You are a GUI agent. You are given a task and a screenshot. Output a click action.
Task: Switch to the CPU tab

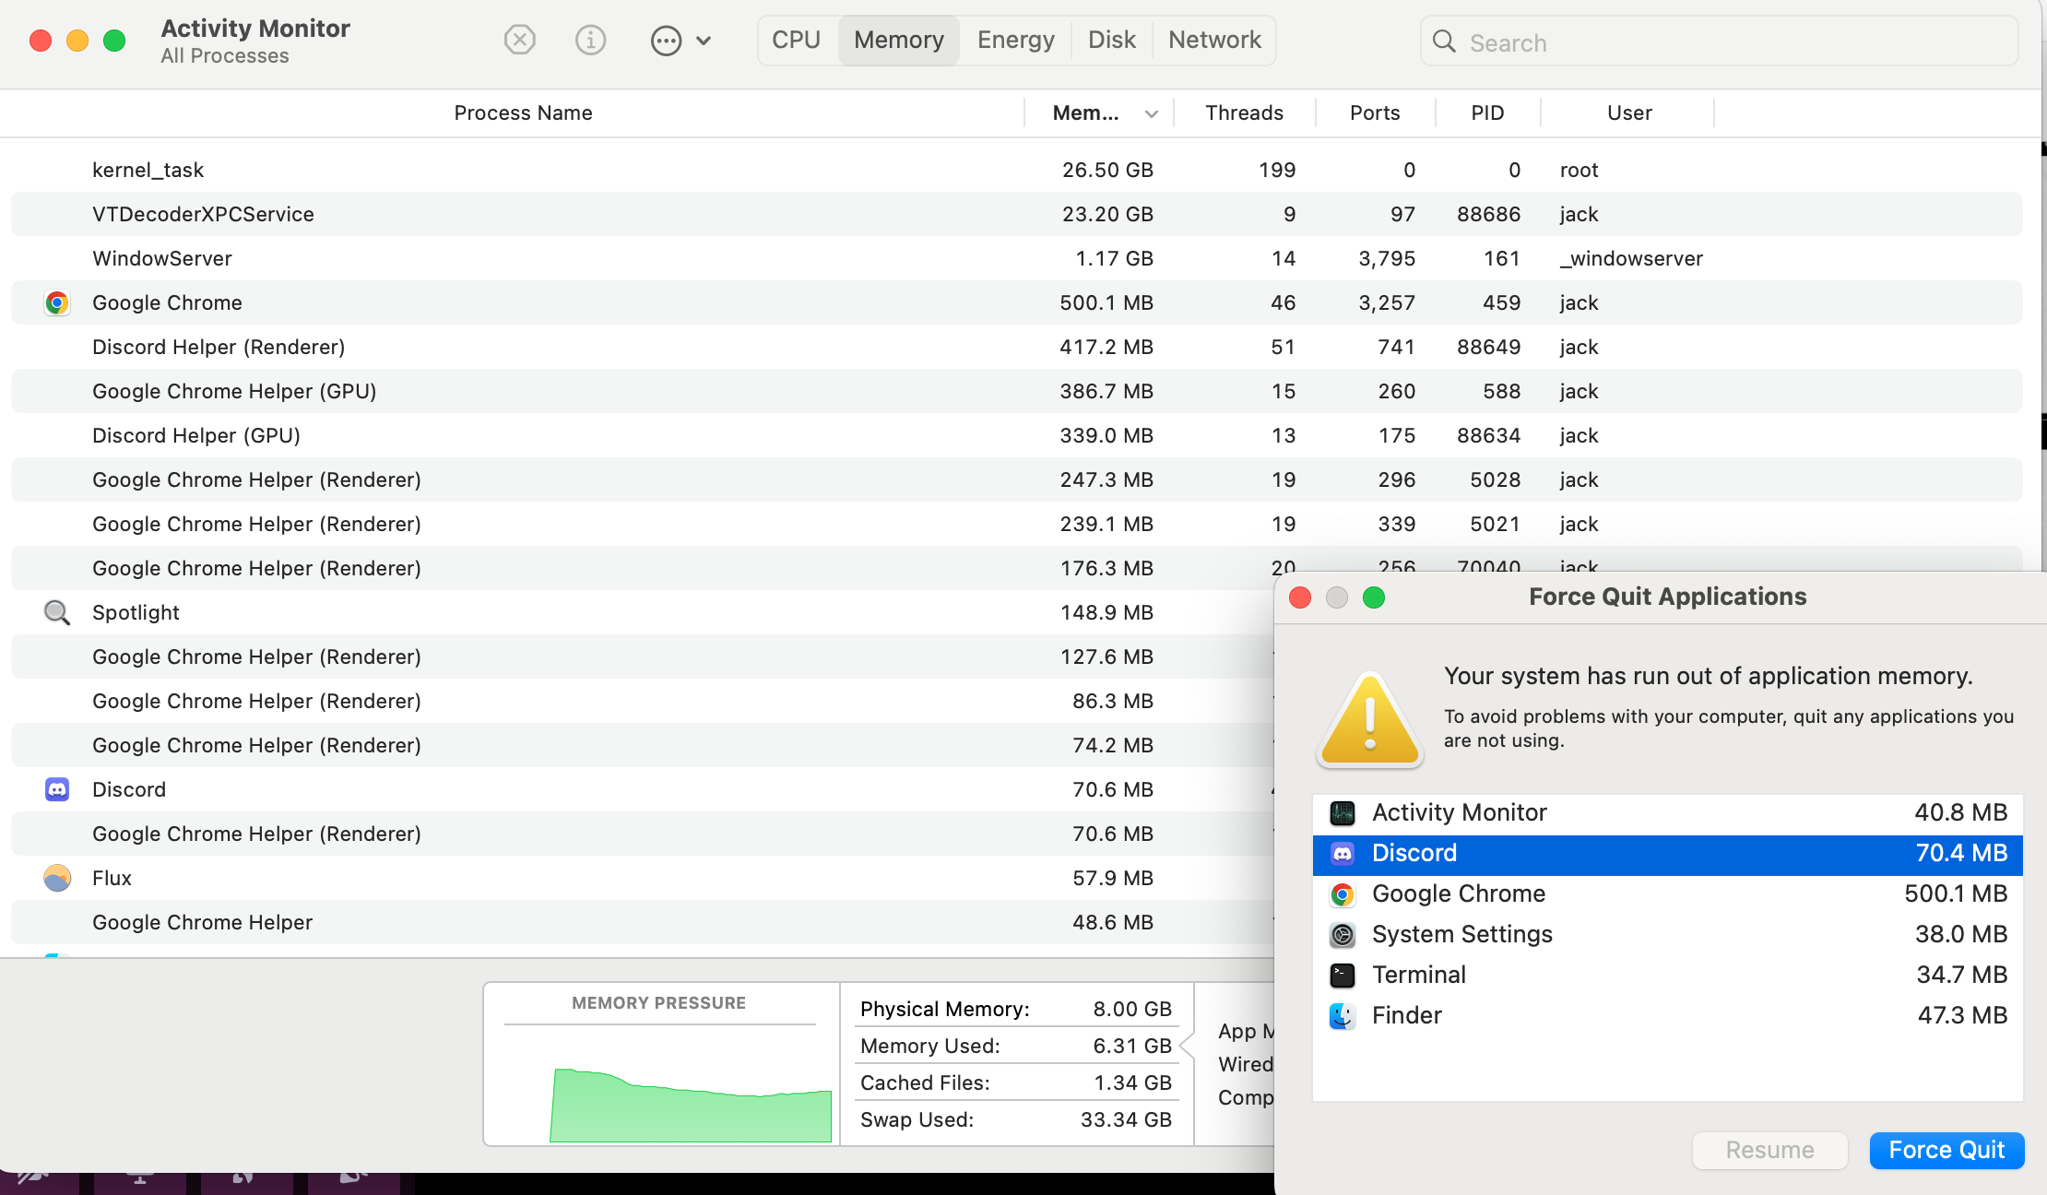coord(796,40)
